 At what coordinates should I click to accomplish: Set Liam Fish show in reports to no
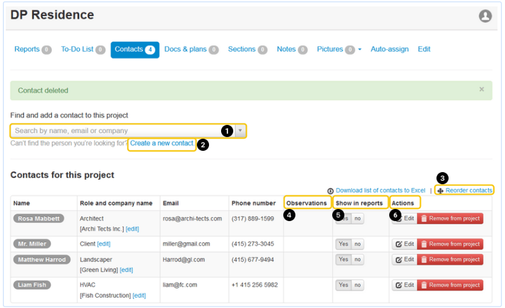358,285
